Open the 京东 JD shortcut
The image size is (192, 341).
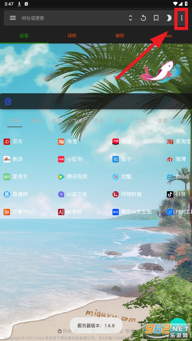tap(13, 142)
